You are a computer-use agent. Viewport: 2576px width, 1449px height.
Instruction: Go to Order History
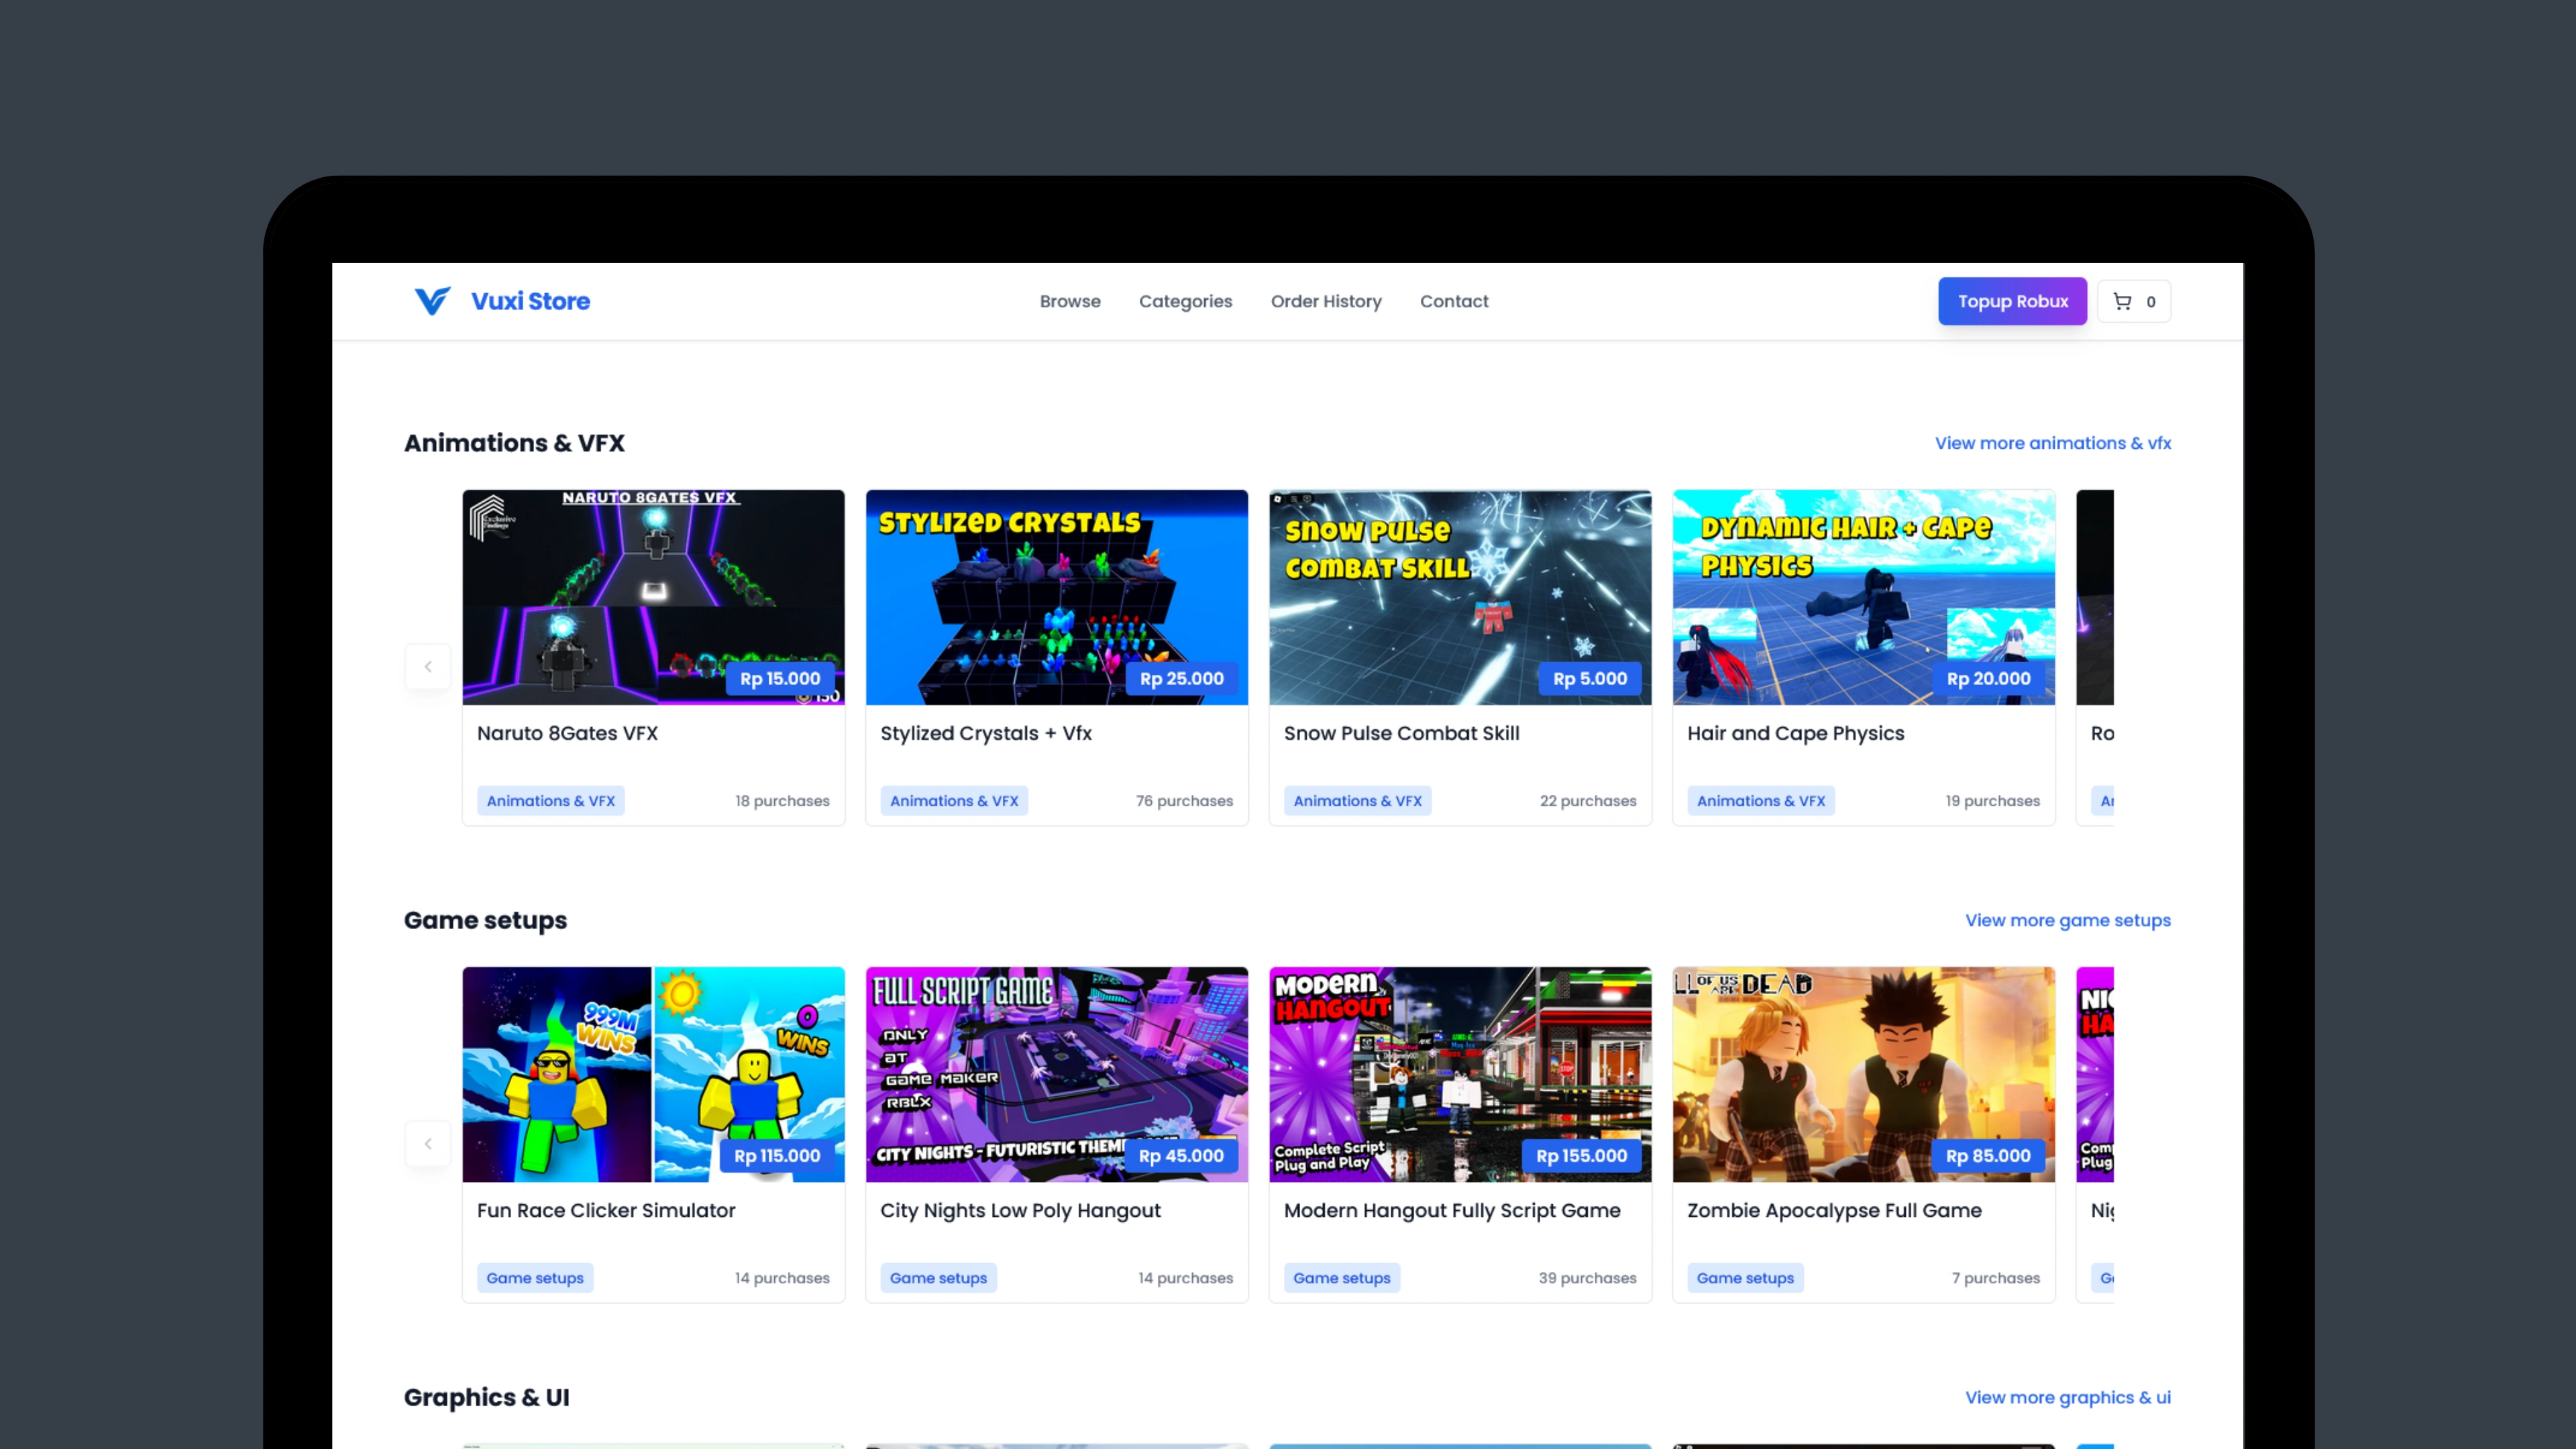(x=1326, y=301)
